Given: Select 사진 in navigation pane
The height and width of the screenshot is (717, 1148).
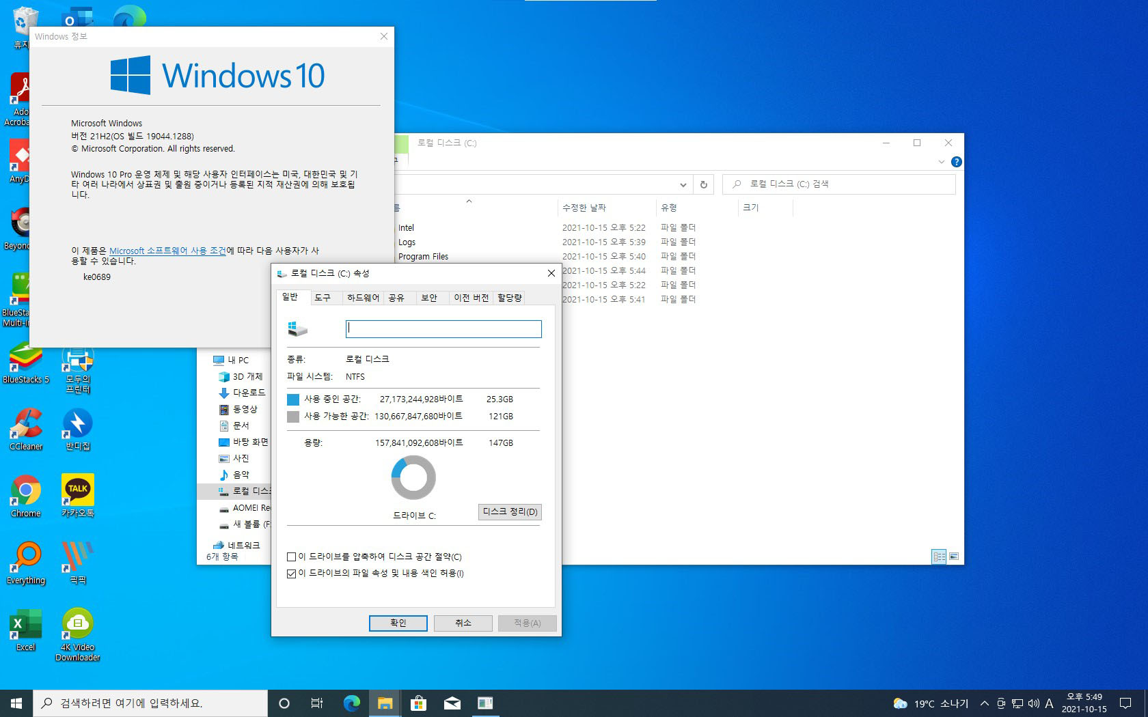Looking at the screenshot, I should point(234,458).
